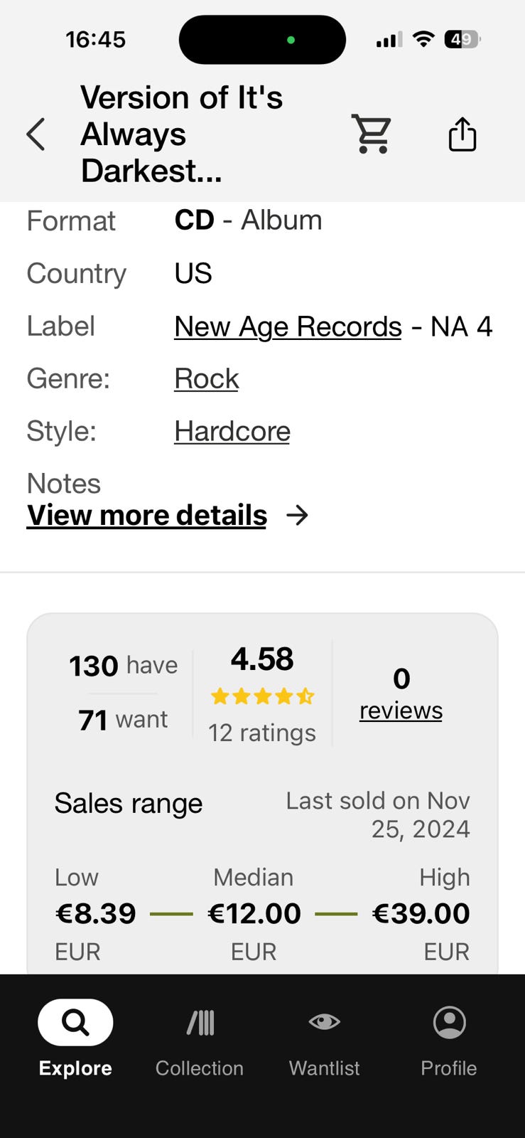Image resolution: width=525 pixels, height=1138 pixels.
Task: Expand View more details
Action: tap(147, 515)
